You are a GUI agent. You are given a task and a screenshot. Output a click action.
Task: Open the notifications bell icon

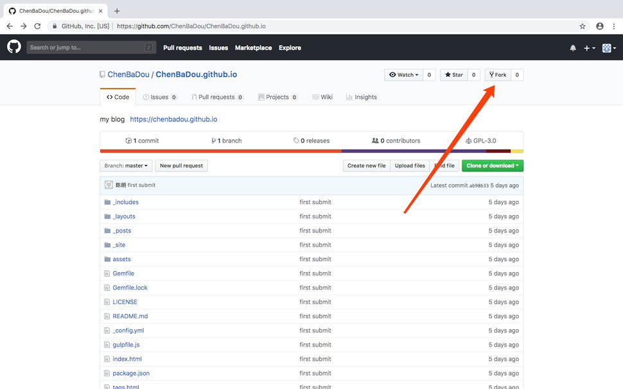(x=572, y=48)
